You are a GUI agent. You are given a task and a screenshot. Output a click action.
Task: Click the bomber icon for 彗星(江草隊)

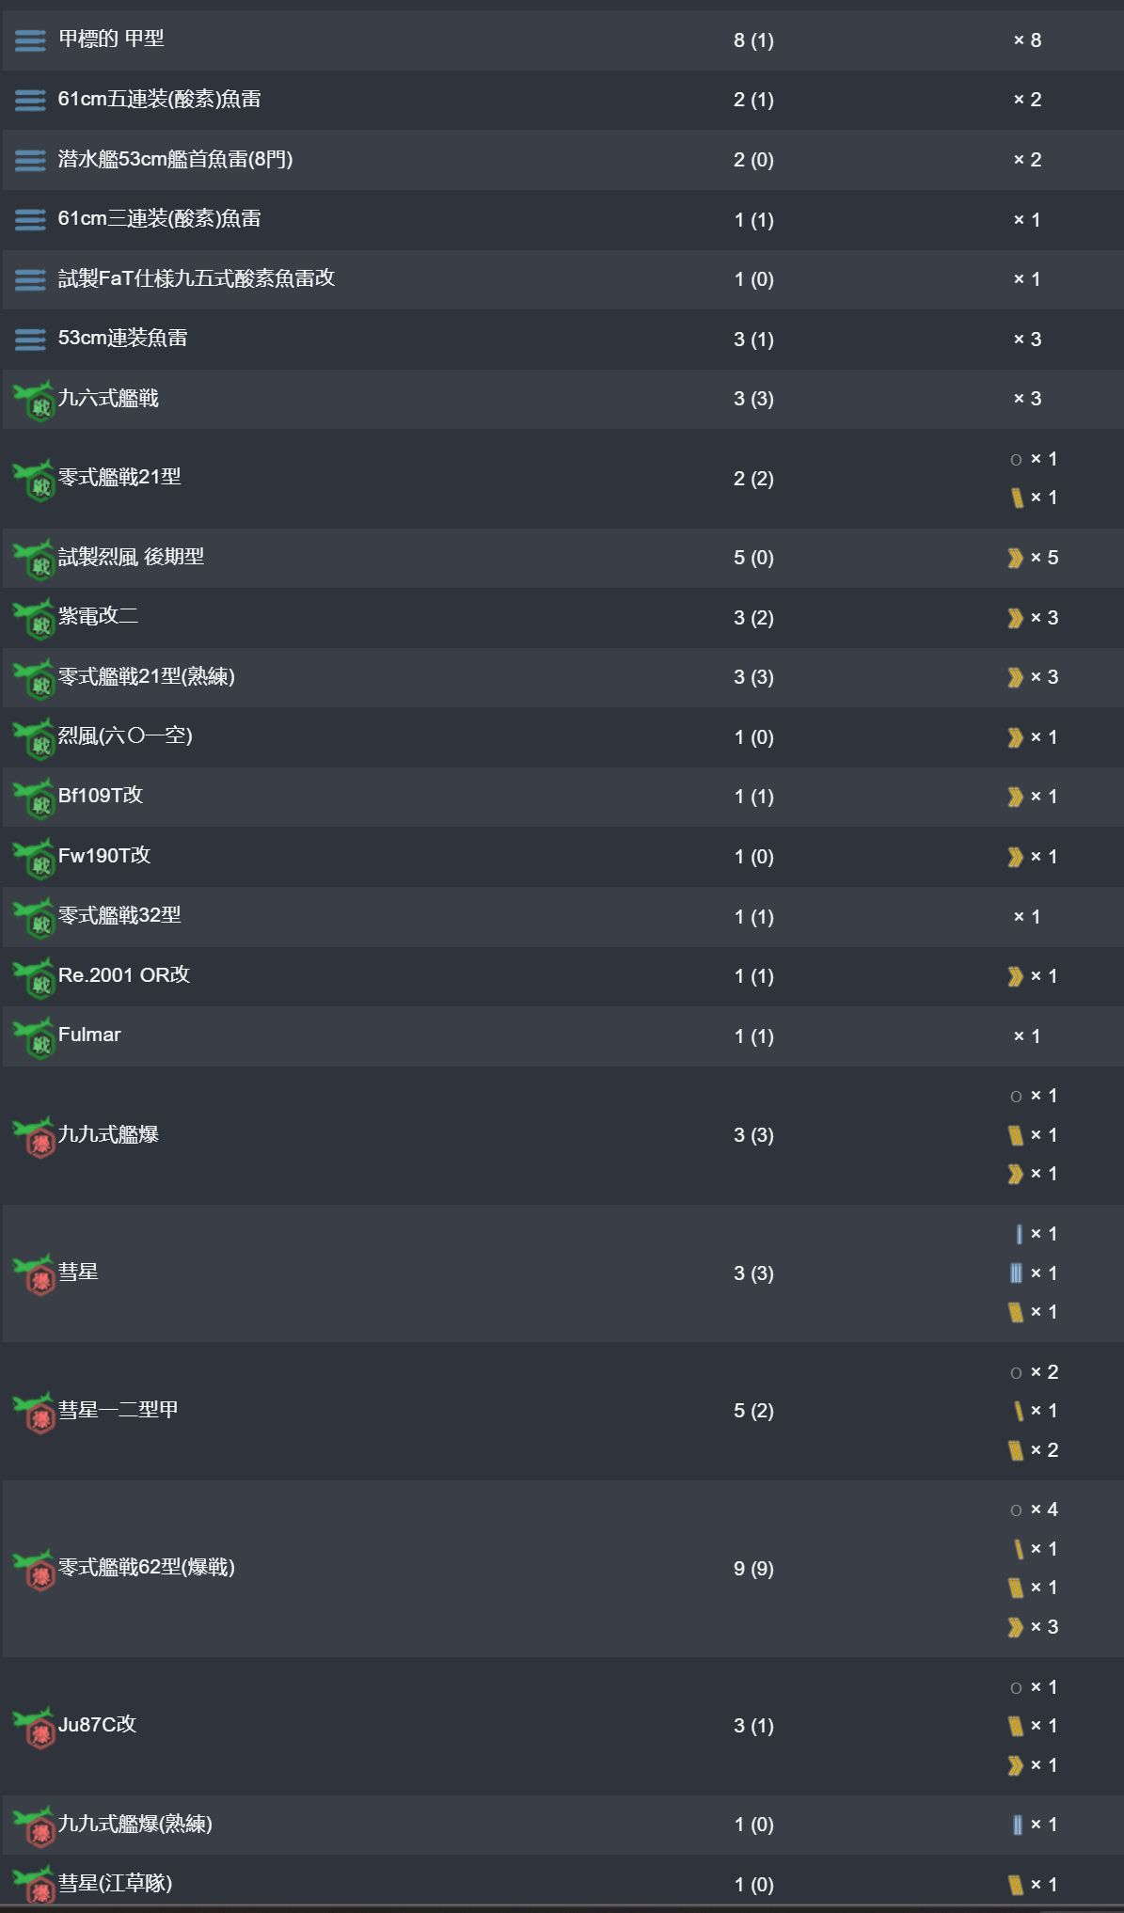click(x=35, y=1884)
